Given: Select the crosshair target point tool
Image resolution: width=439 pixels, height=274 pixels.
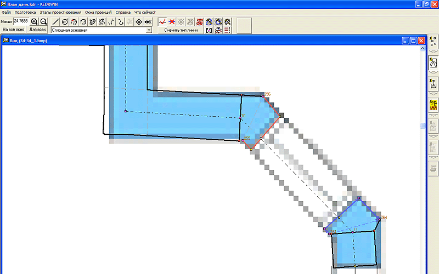Looking at the screenshot, I should pos(138,22).
